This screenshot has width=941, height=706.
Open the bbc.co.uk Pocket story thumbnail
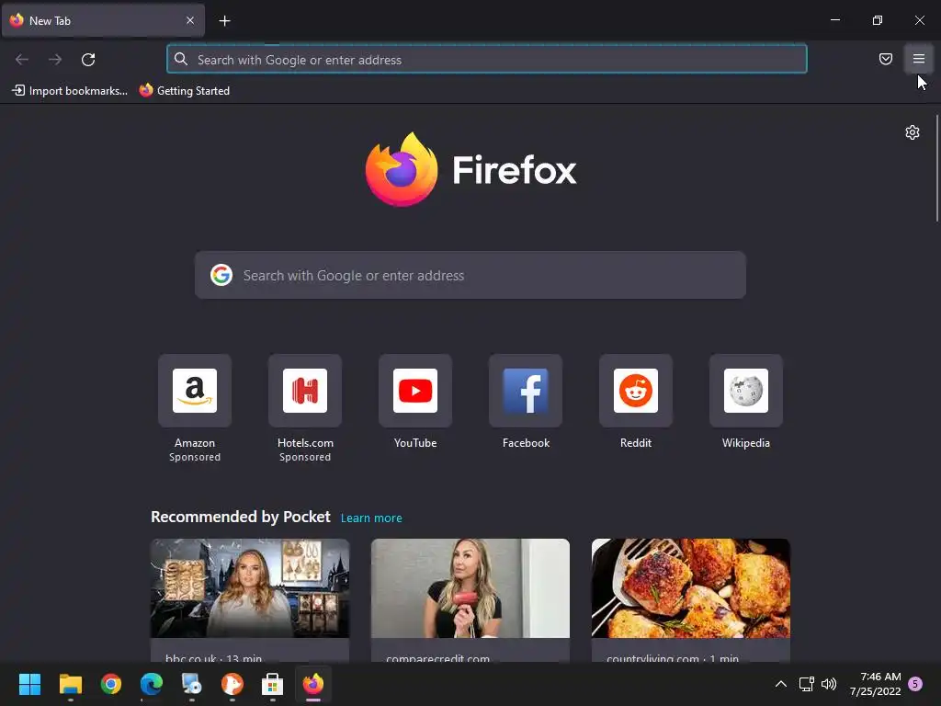click(250, 587)
